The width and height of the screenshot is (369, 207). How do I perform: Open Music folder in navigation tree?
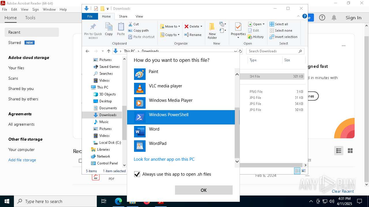tap(101, 122)
